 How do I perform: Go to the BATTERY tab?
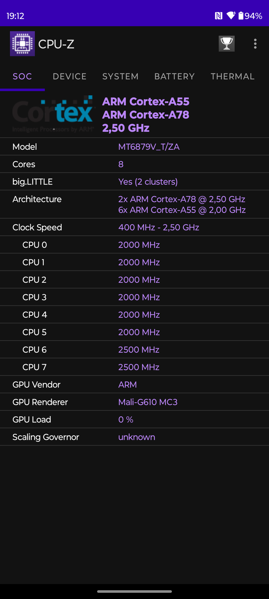174,76
